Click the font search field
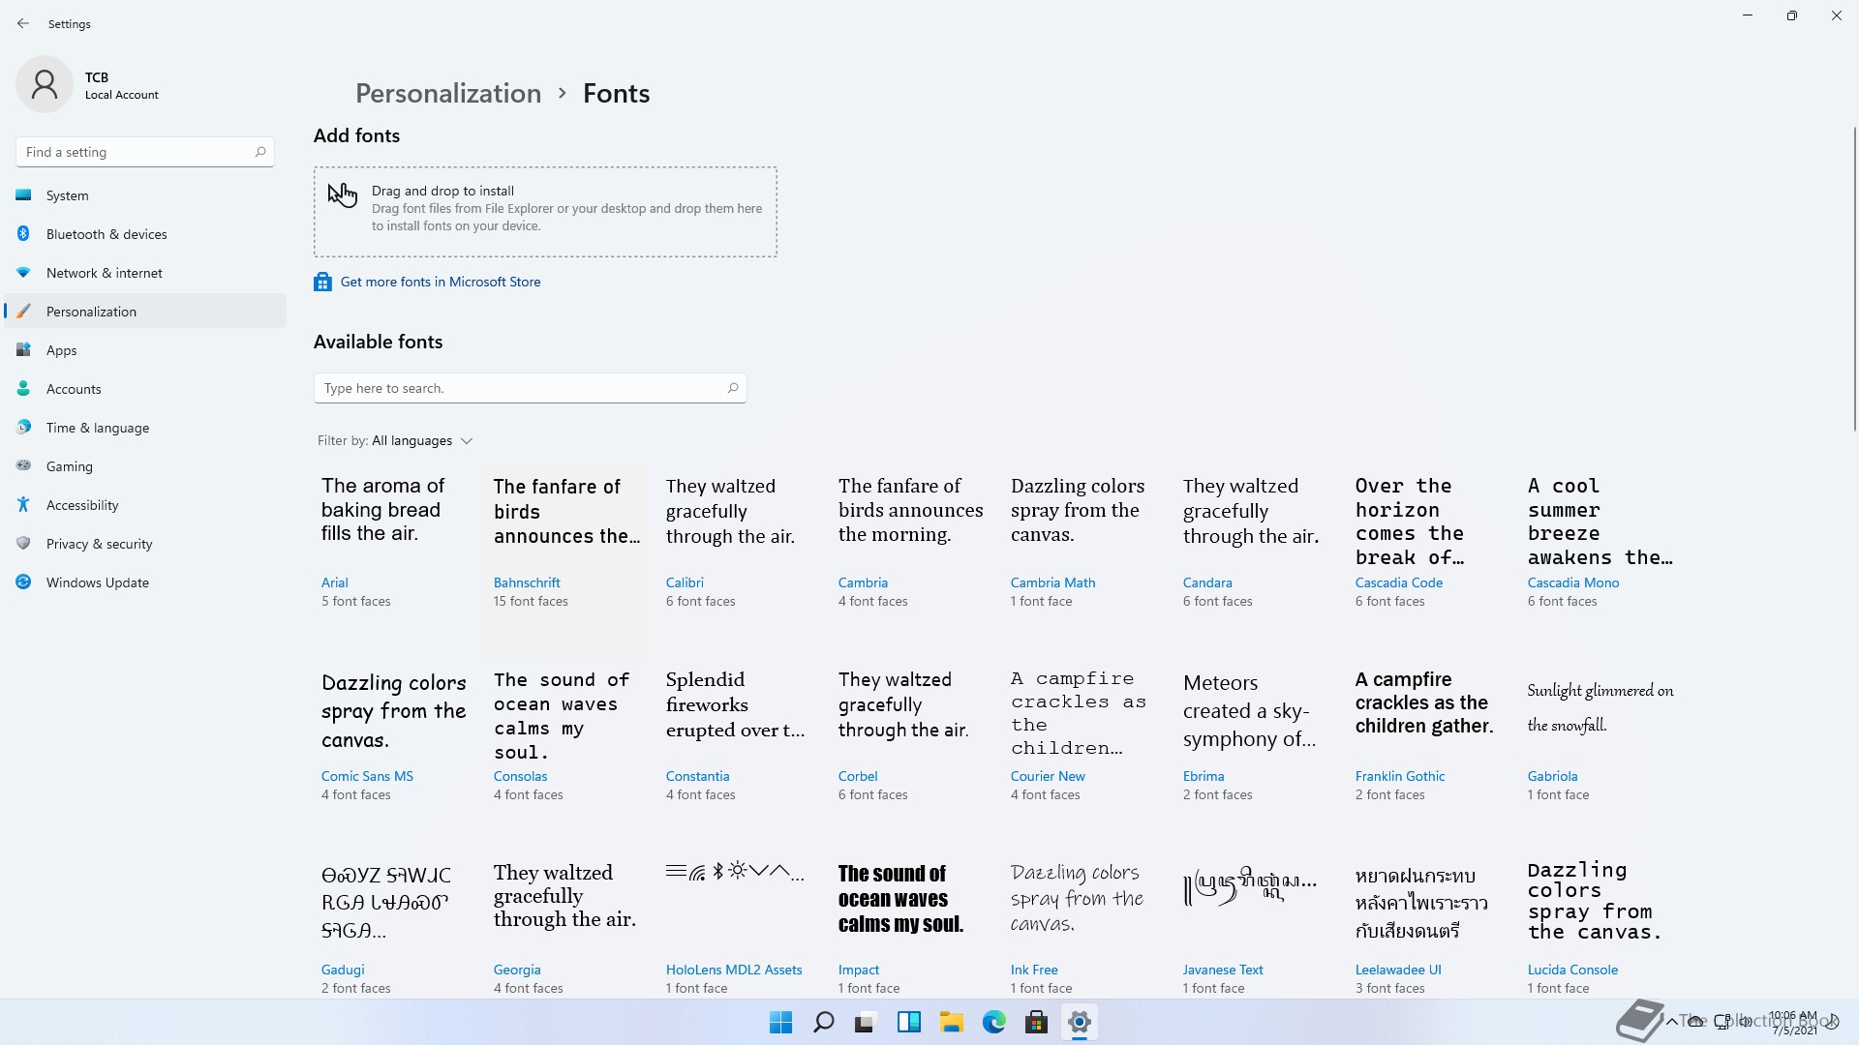 click(530, 388)
